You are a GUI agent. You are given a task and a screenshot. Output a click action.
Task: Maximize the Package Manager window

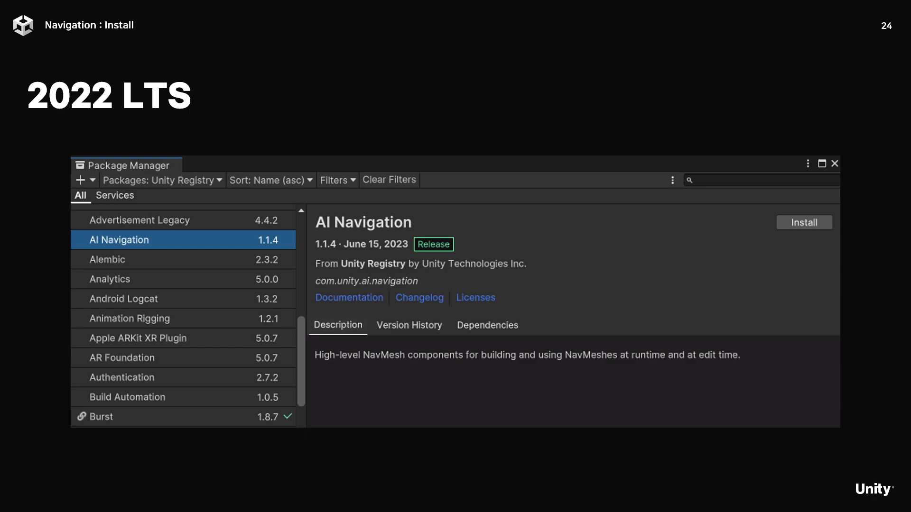pyautogui.click(x=822, y=164)
